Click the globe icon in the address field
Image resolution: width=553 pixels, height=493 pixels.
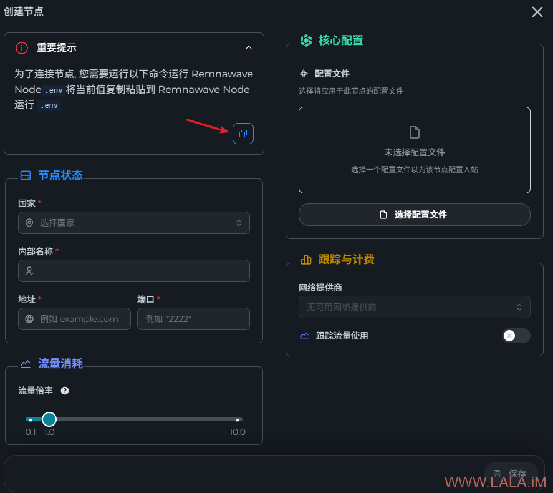(x=29, y=319)
